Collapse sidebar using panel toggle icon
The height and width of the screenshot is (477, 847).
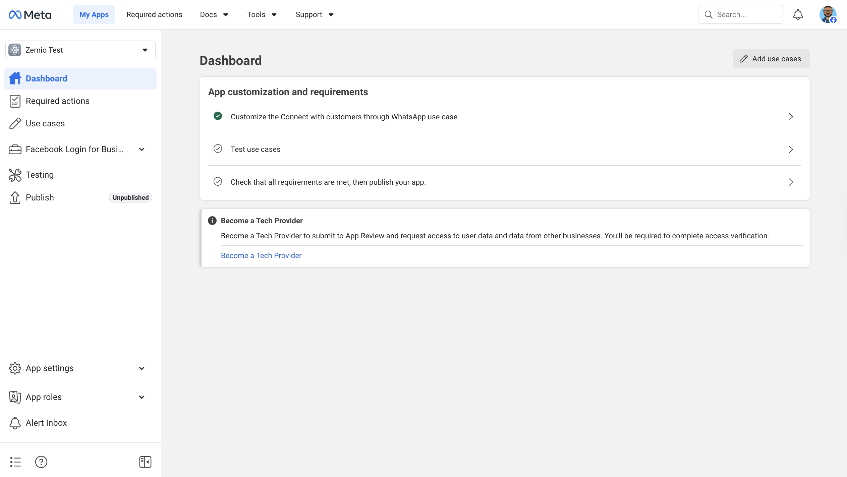(x=145, y=462)
